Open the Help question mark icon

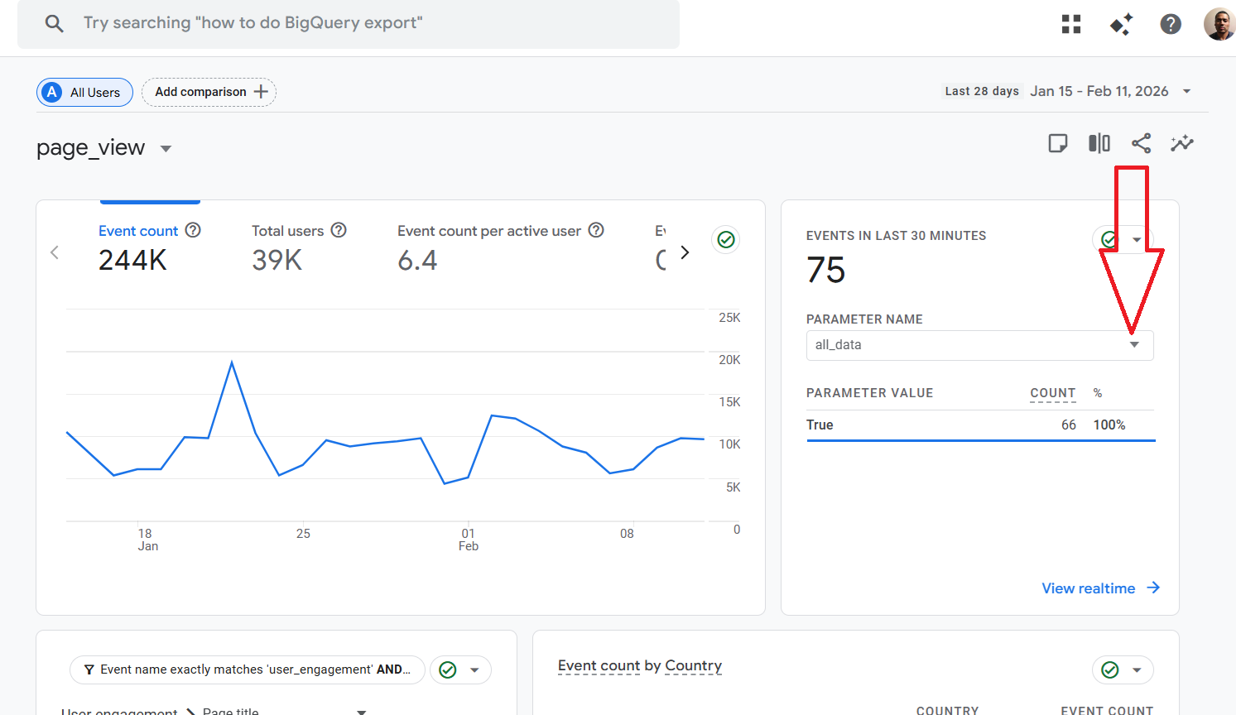(1171, 24)
